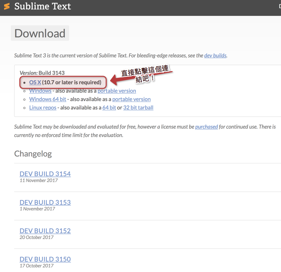Screen dimensions: 281x272
Task: Open DEV BUILD 3150 changelog entry
Action: tap(45, 259)
